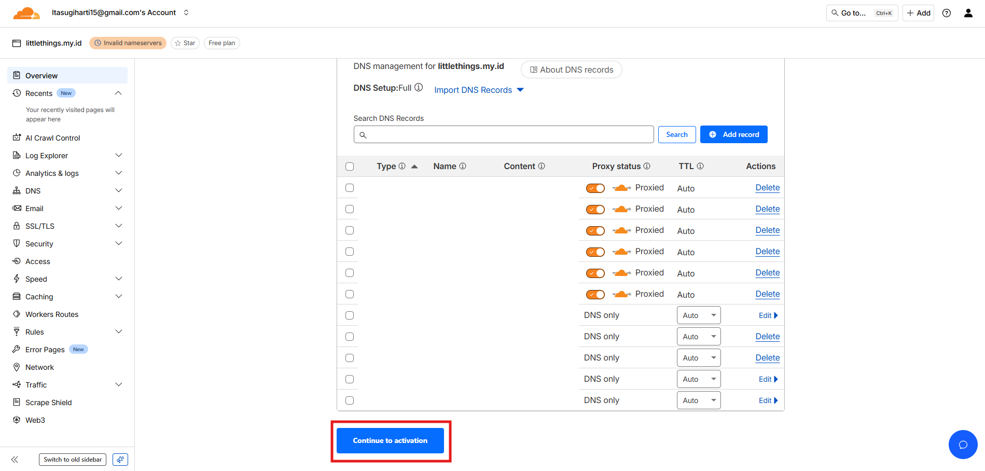Screen dimensions: 985x471
Task: Click info icon next to Proxy status
Action: click(647, 166)
